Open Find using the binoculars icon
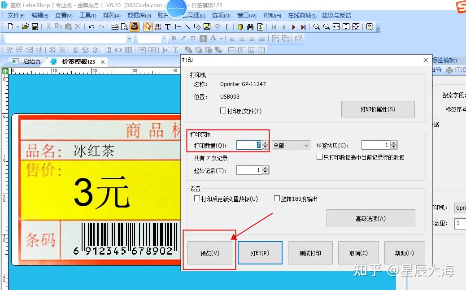The image size is (466, 290). (x=250, y=27)
